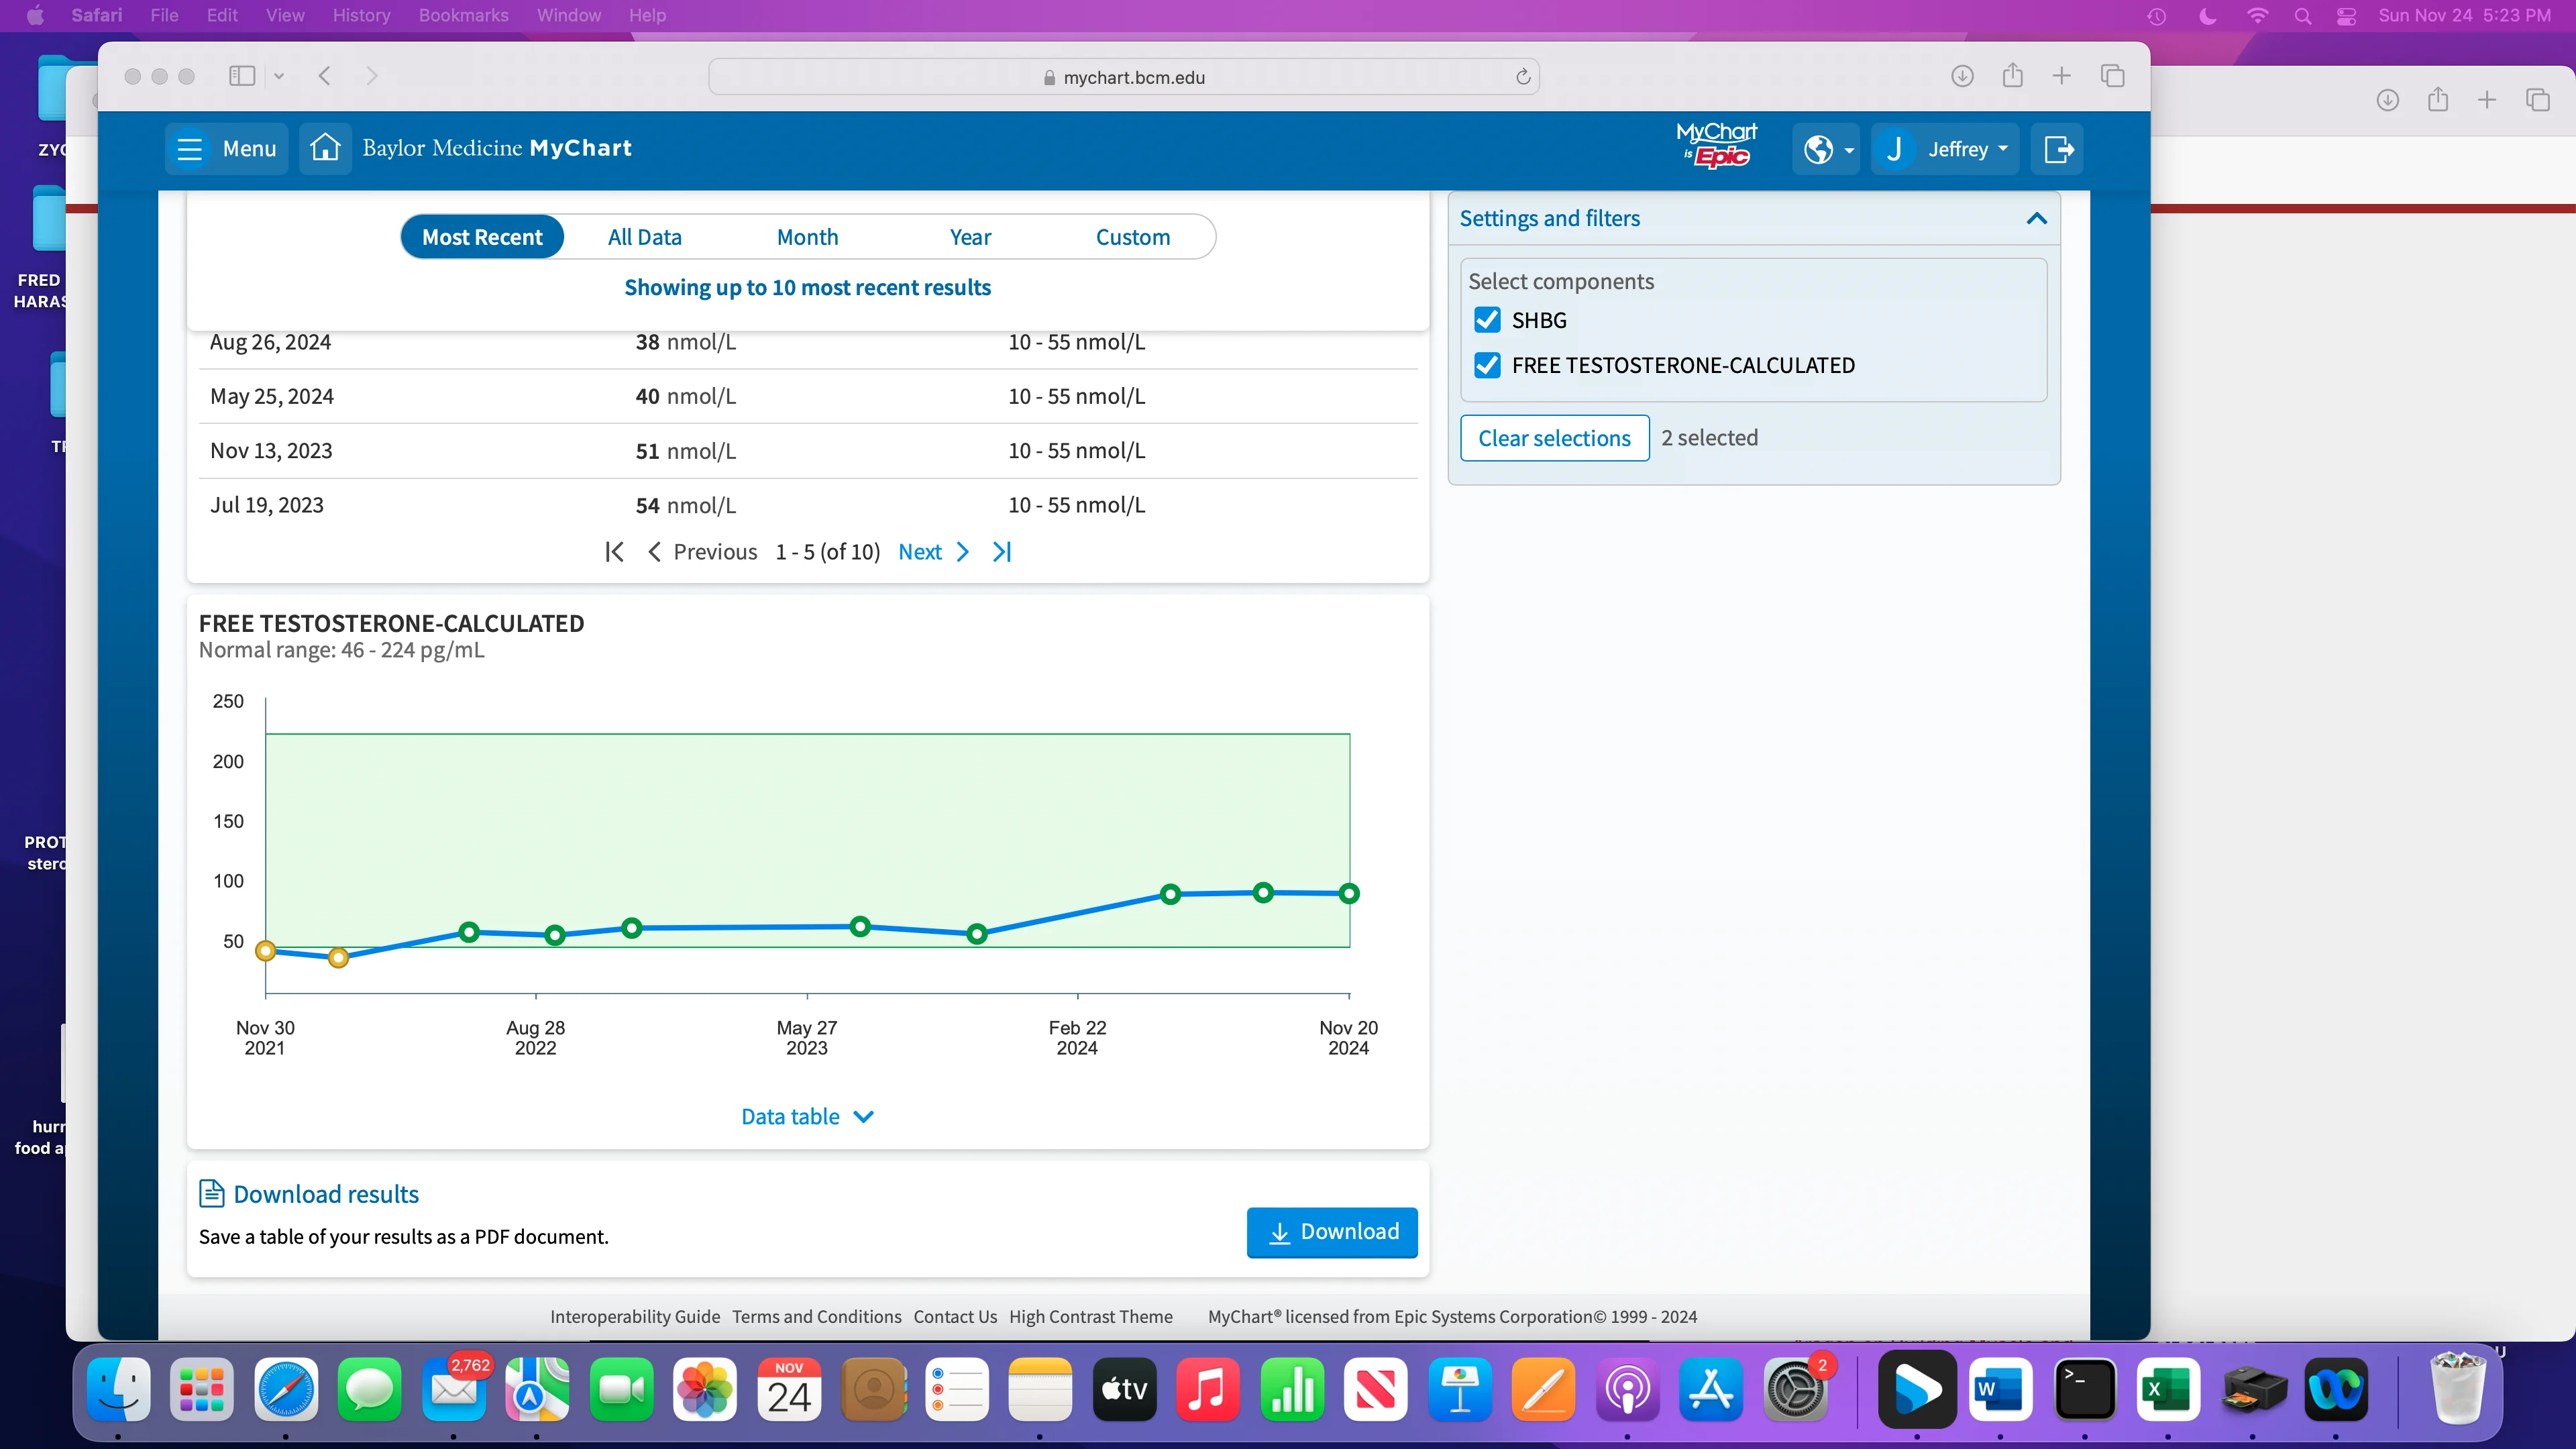Open Finder from the Dock
The image size is (2576, 1449).
[x=118, y=1389]
